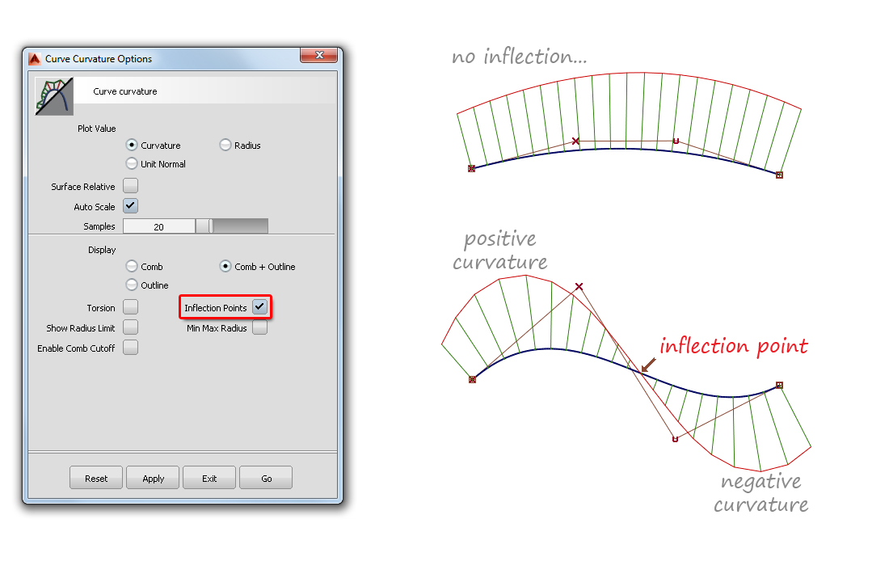
Task: Switch display to Outline only
Action: click(x=132, y=285)
